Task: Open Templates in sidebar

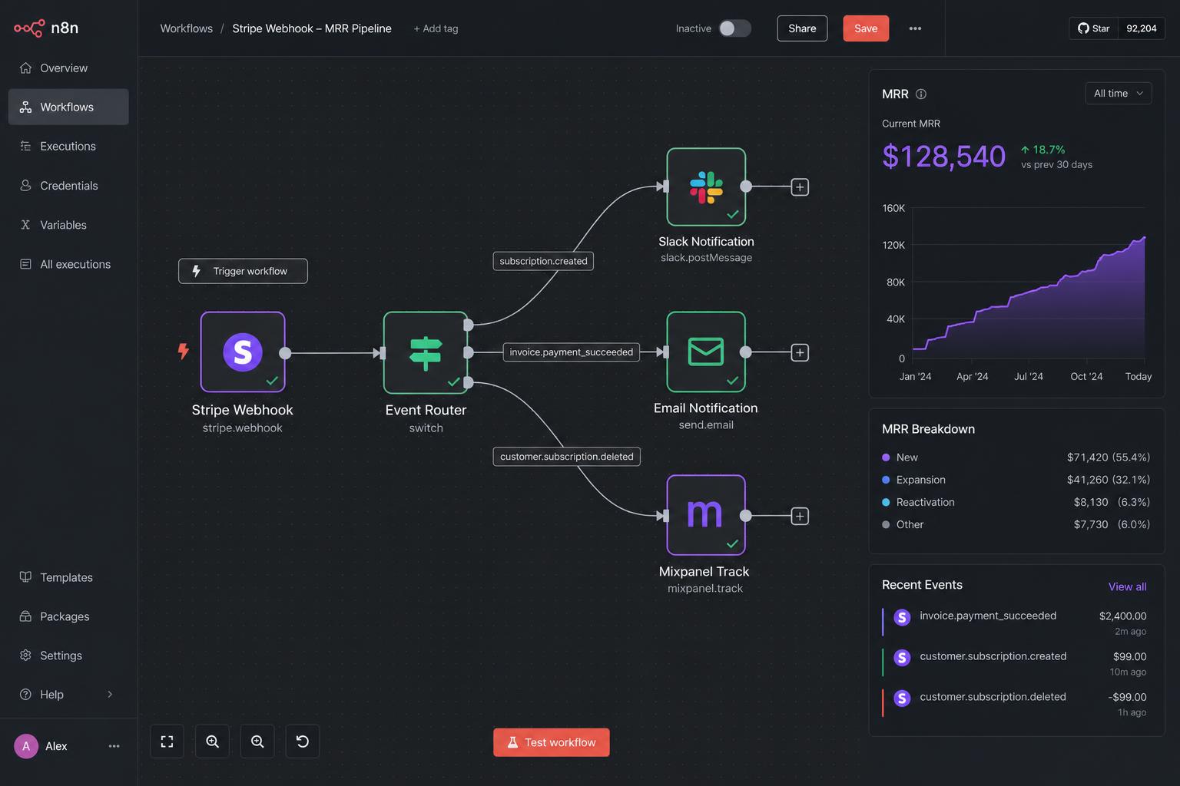Action: tap(68, 577)
